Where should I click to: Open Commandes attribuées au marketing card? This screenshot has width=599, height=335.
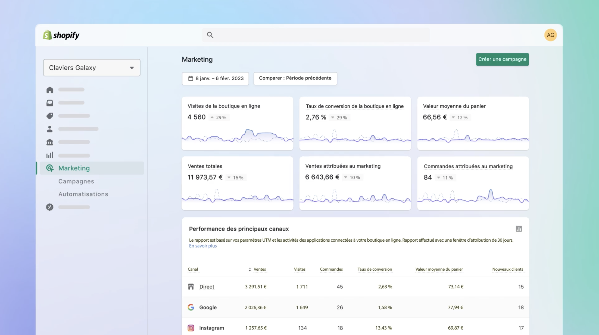click(x=473, y=183)
